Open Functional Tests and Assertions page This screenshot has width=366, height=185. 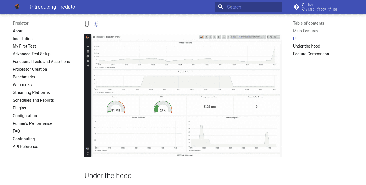(41, 62)
